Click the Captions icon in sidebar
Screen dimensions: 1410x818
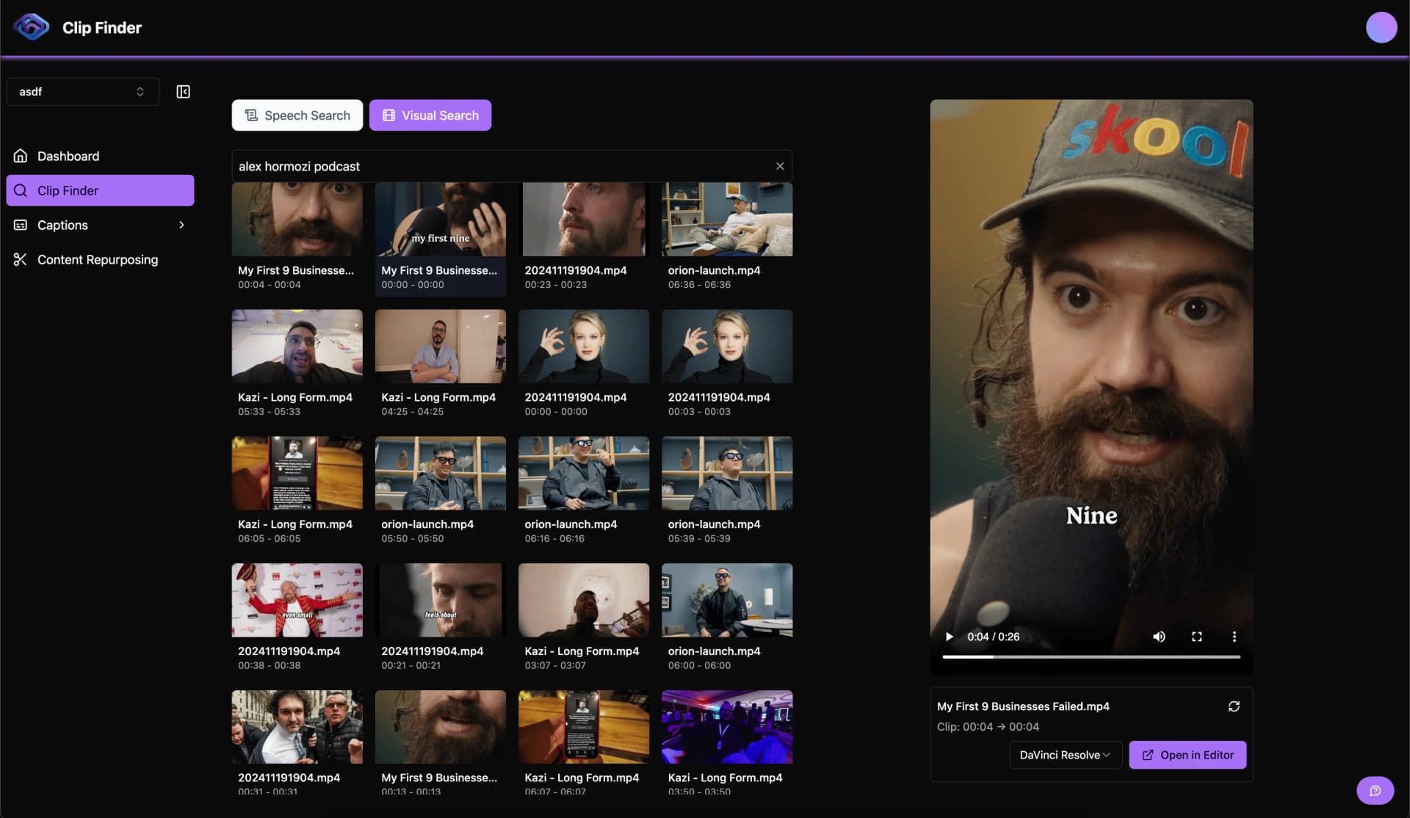[21, 225]
